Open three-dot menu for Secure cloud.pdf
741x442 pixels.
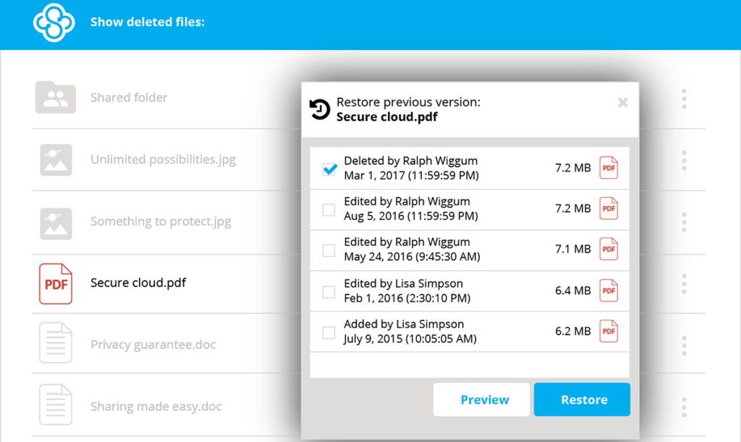(684, 284)
